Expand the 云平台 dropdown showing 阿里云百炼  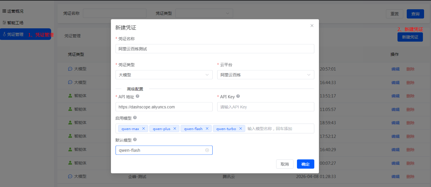click(265, 75)
